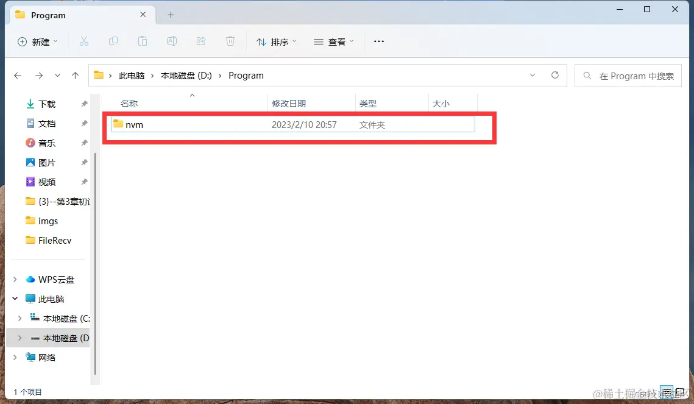
Task: Click the search icon in search box
Action: 587,76
